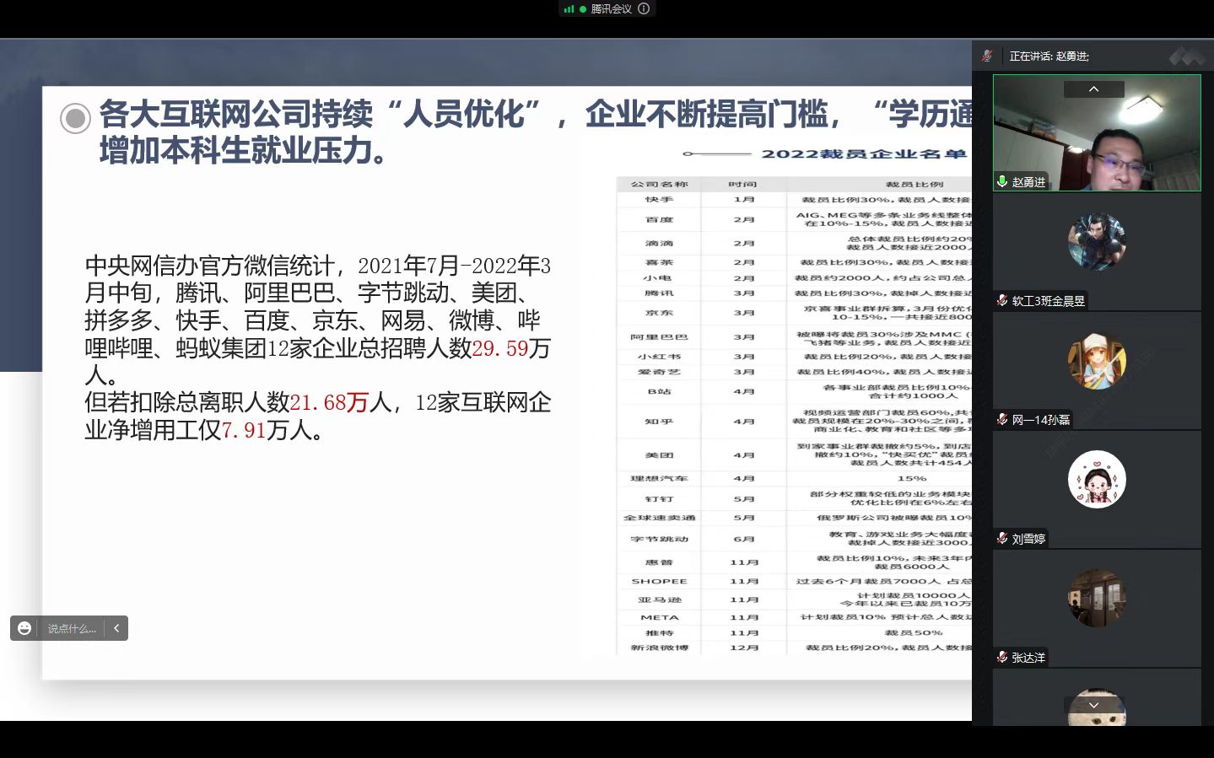Select 软工3班金晨昱's avatar tile
This screenshot has height=758, width=1214.
coord(1097,241)
